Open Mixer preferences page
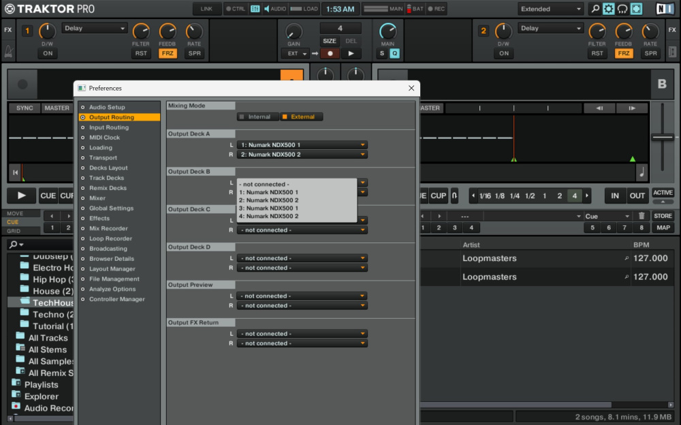The height and width of the screenshot is (425, 681). [x=97, y=198]
